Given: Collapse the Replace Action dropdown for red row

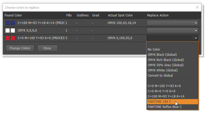Looking at the screenshot, I should coord(196,38).
